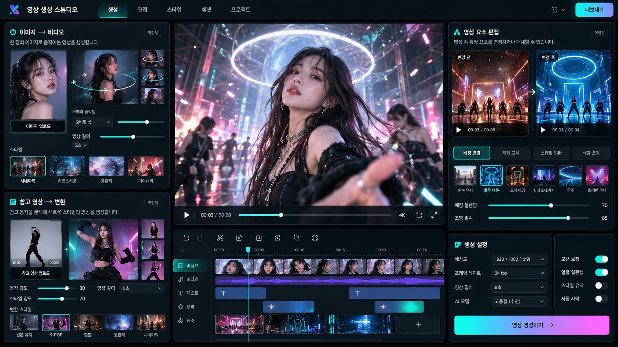Adjust the 배경 블렌딩 slider handle

click(x=551, y=205)
